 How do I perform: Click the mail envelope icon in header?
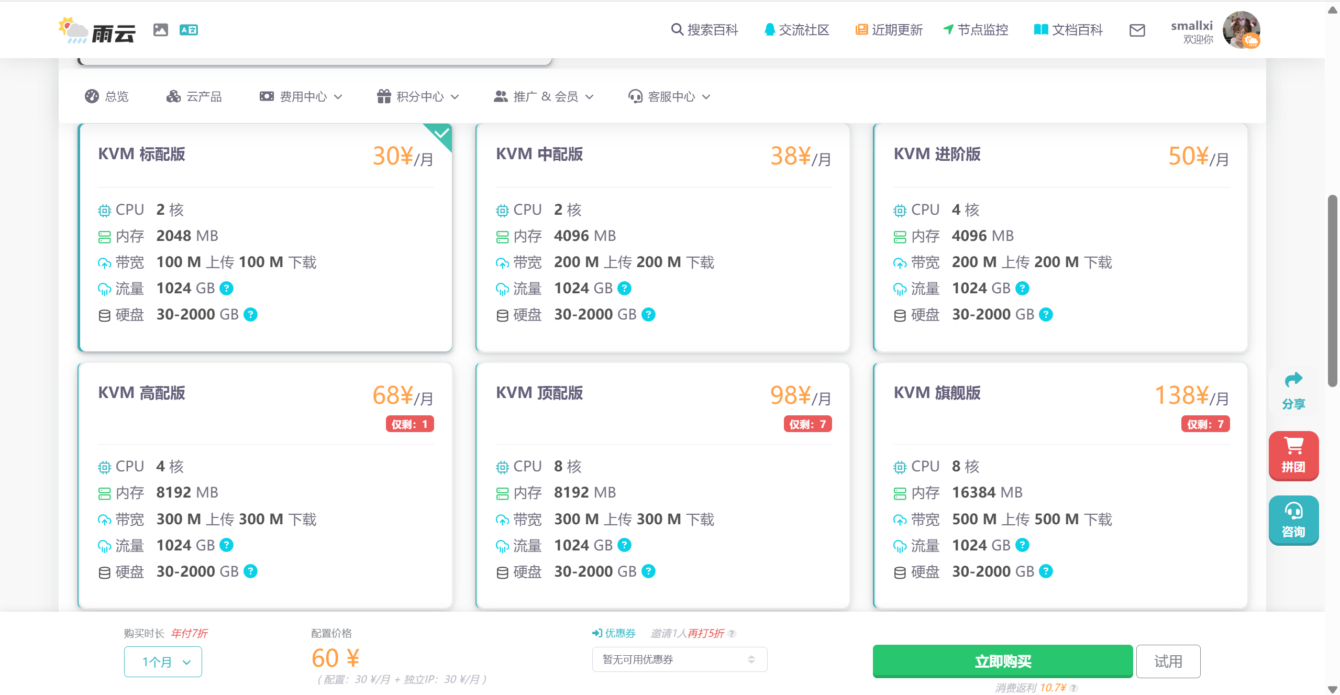point(1137,30)
